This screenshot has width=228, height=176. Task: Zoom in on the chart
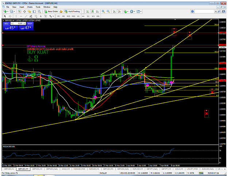pos(103,11)
